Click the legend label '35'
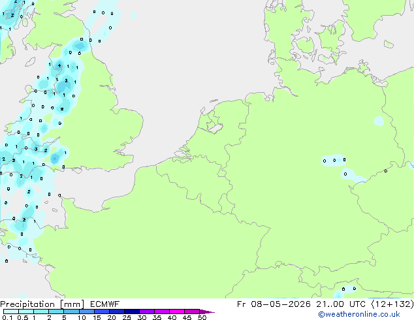Image resolution: width=414 pixels, height=320 pixels. coord(157,317)
